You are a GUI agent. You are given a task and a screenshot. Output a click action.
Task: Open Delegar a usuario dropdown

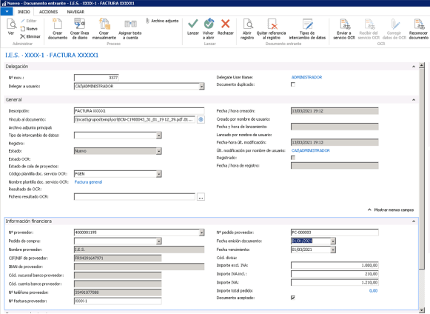pos(202,86)
